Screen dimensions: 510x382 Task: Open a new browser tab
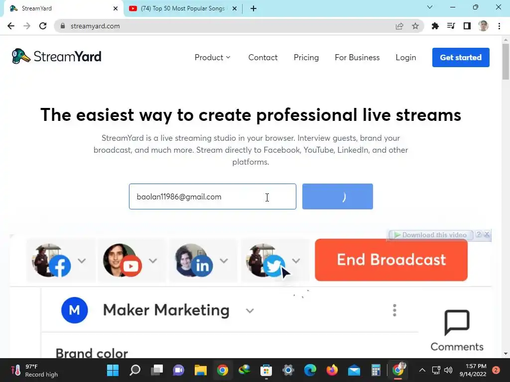[x=254, y=8]
